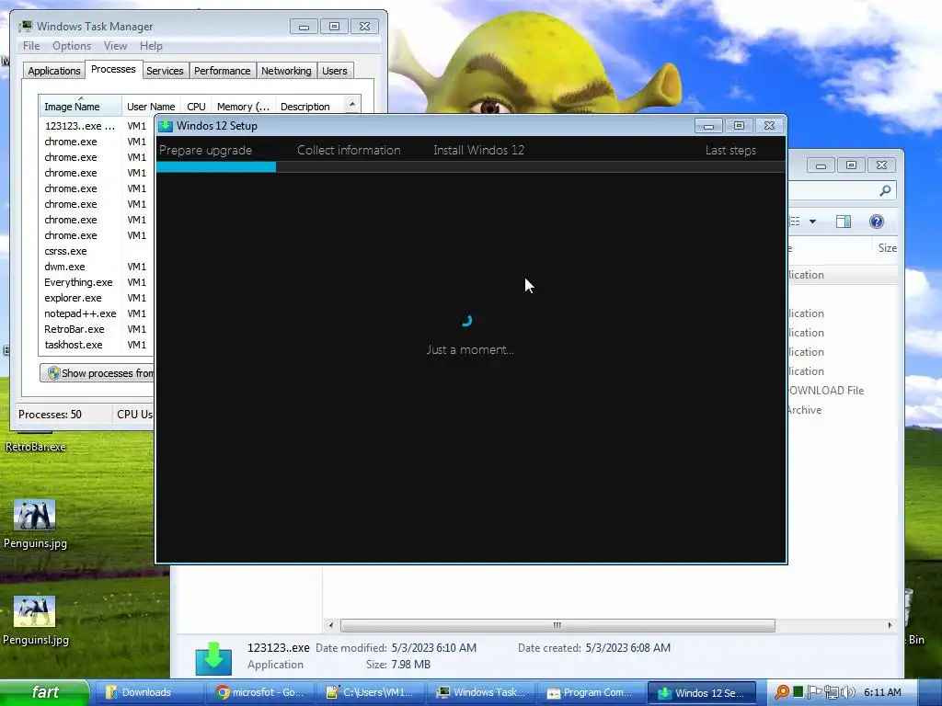
Task: Select the dwm.exe process row
Action: coord(96,267)
